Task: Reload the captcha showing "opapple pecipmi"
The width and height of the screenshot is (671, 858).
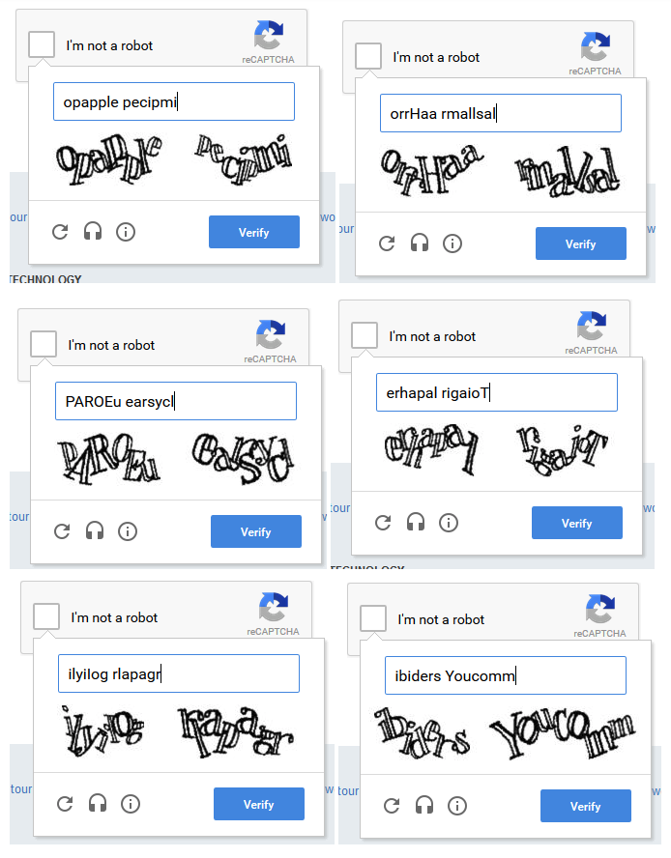Action: pos(60,232)
